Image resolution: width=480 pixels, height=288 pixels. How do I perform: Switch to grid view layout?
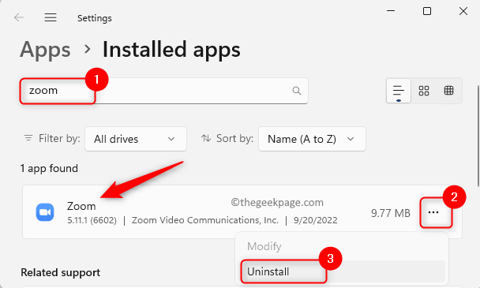point(424,91)
